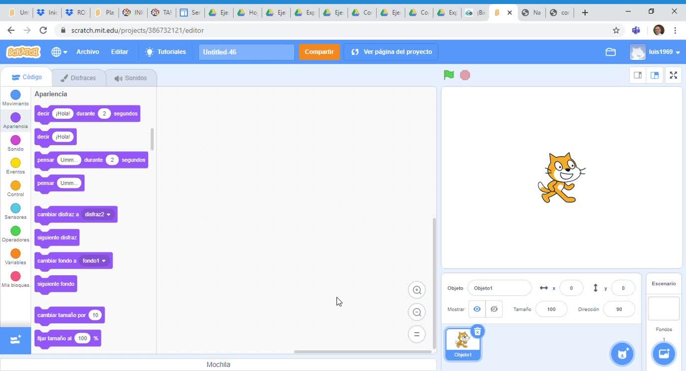
Task: Click the Umm... text in pensar durante block
Action: tap(69, 160)
